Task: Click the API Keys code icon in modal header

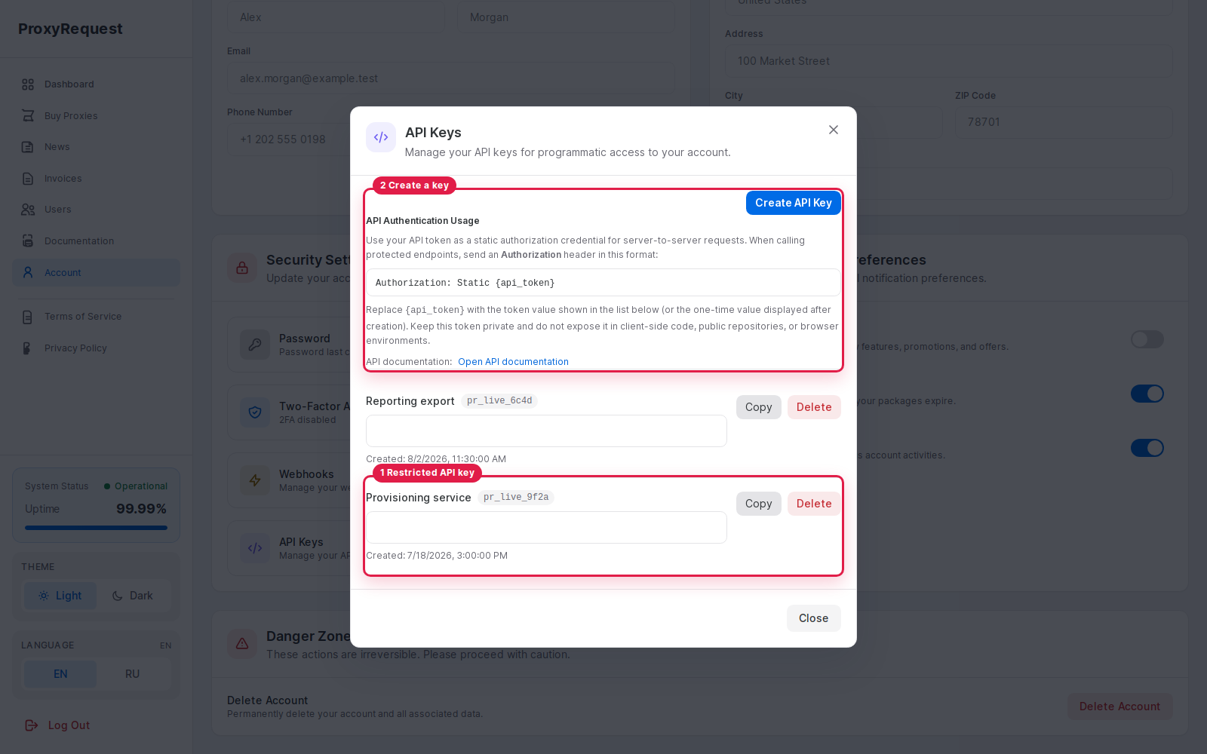Action: pos(381,137)
